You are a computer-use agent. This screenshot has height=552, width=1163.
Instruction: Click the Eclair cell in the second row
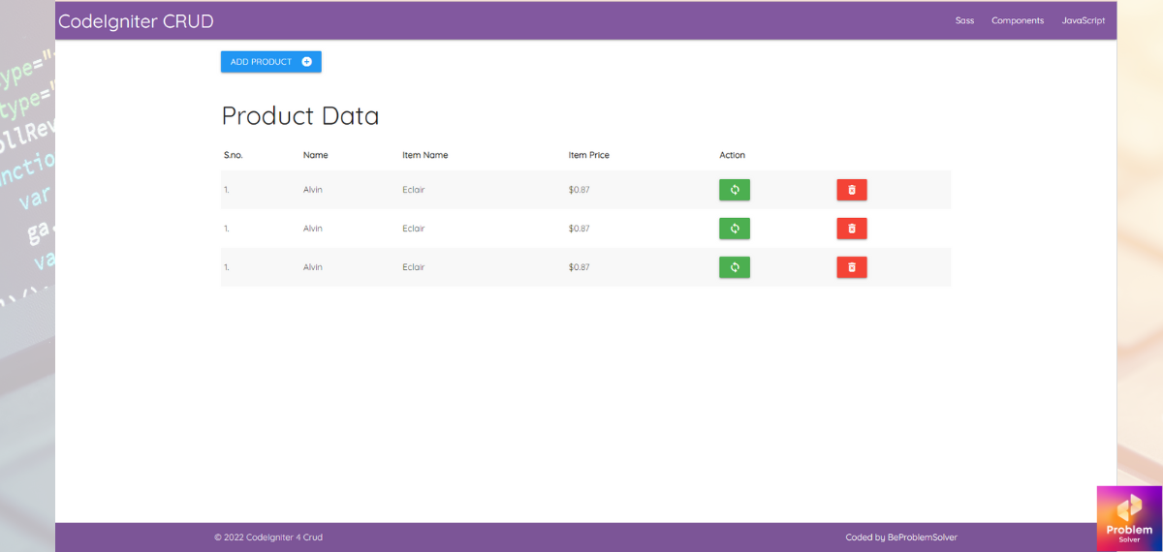coord(414,229)
